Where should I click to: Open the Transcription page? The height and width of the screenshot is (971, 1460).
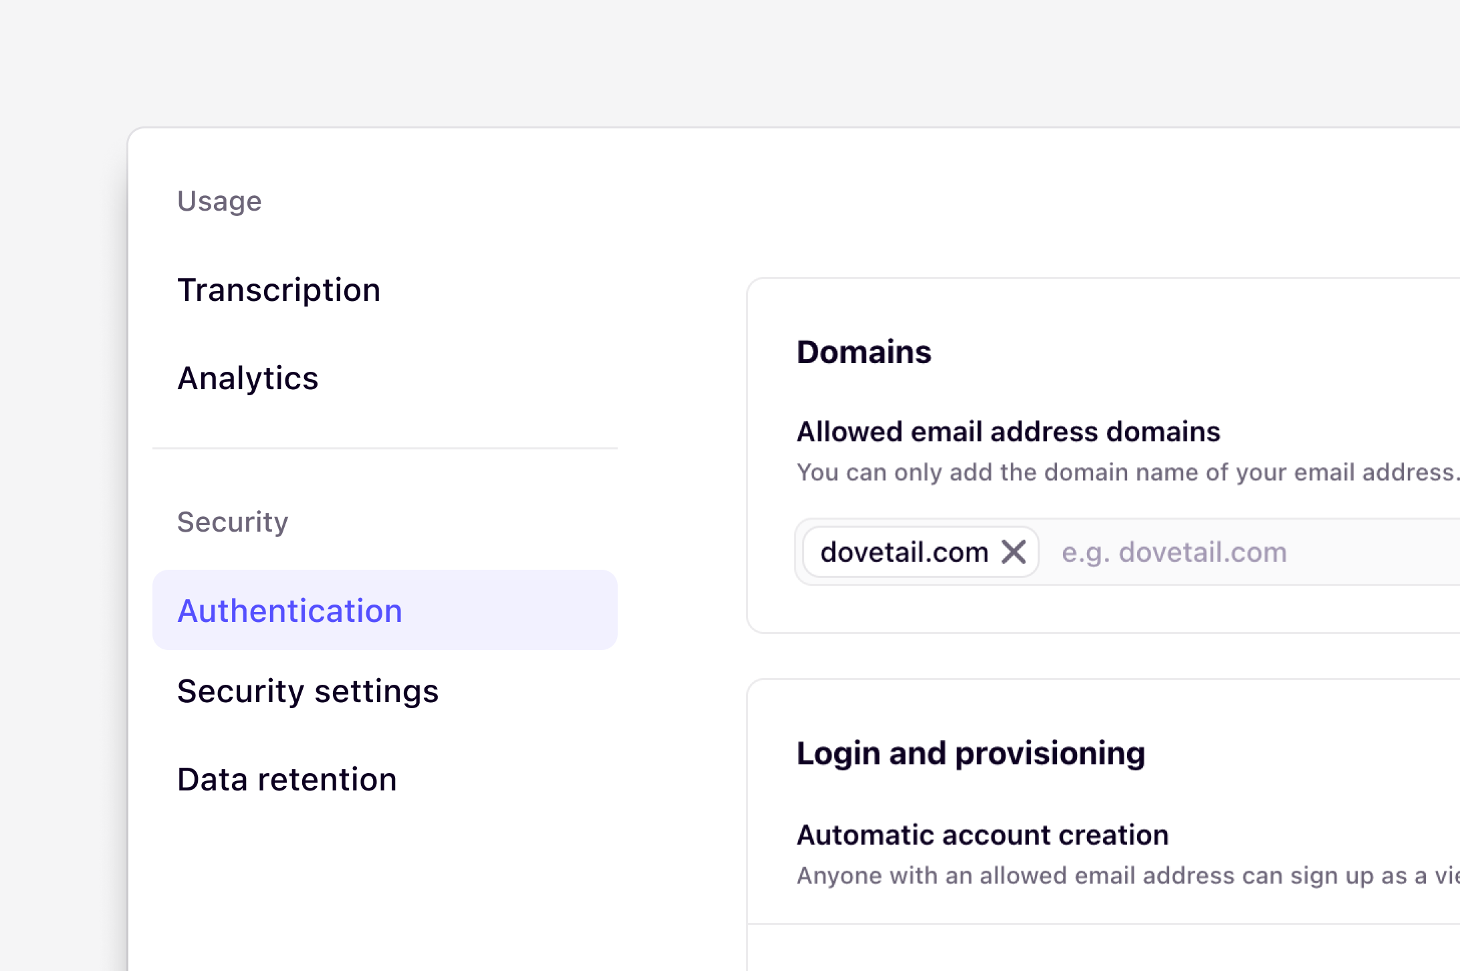(x=279, y=290)
